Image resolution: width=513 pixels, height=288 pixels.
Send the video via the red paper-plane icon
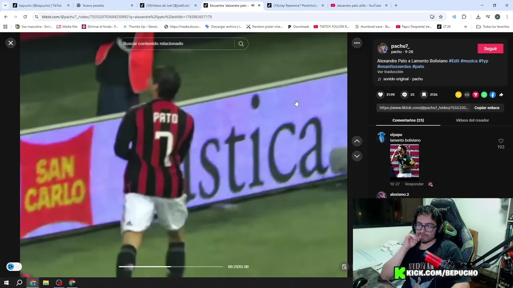pos(475,95)
